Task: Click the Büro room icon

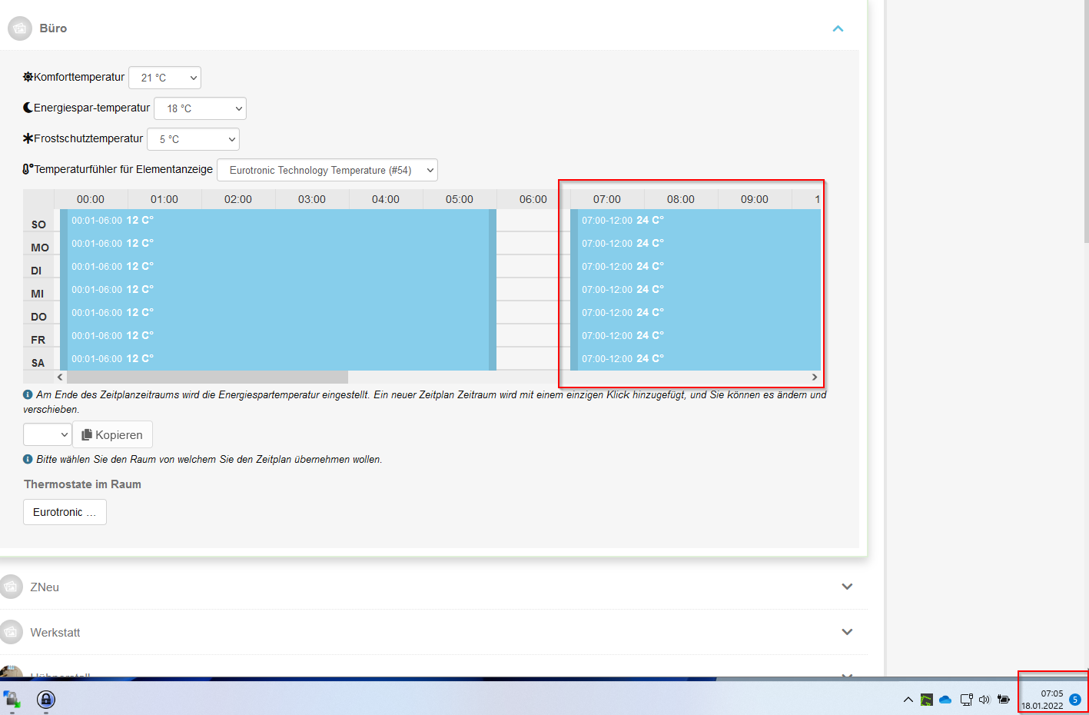Action: [20, 28]
